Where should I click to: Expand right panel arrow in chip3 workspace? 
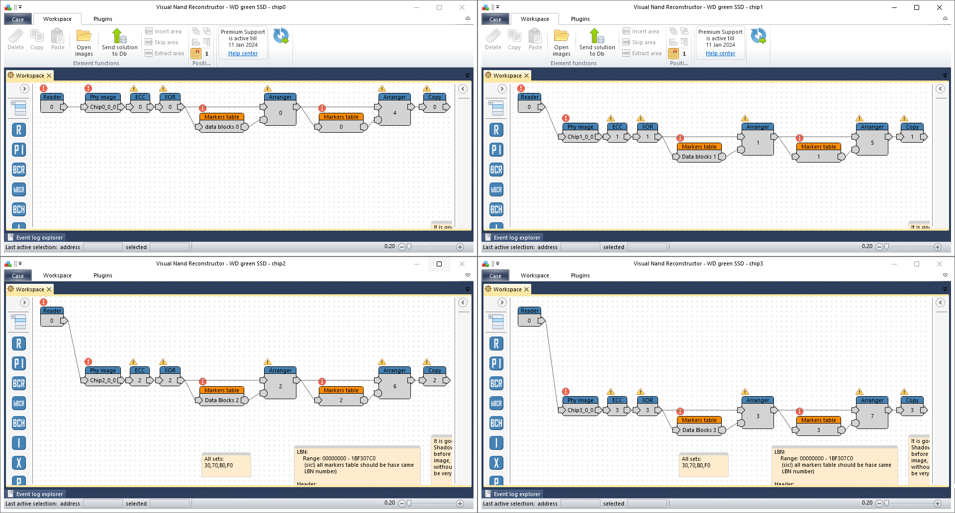[940, 303]
